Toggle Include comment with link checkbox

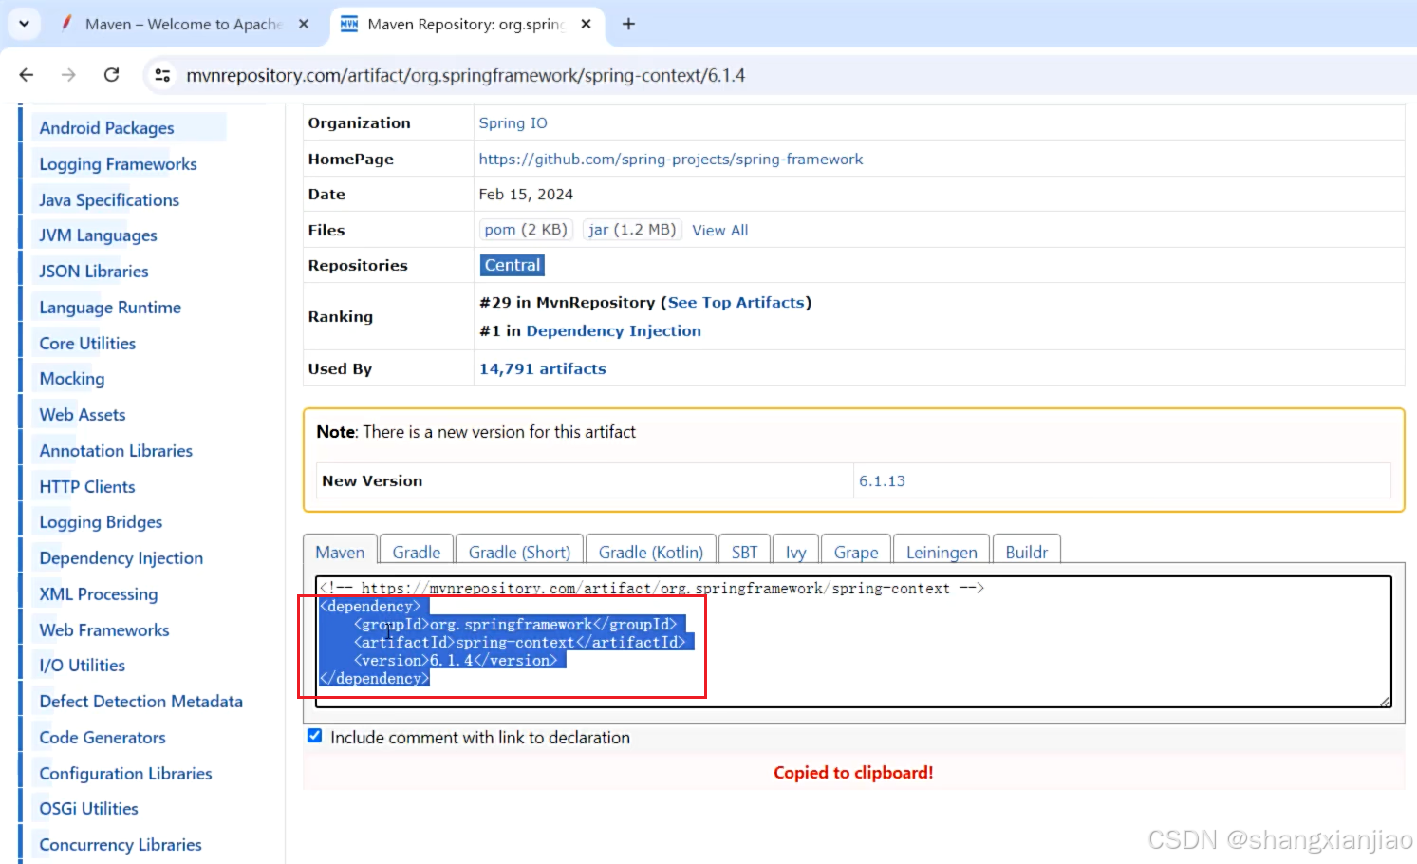[315, 736]
